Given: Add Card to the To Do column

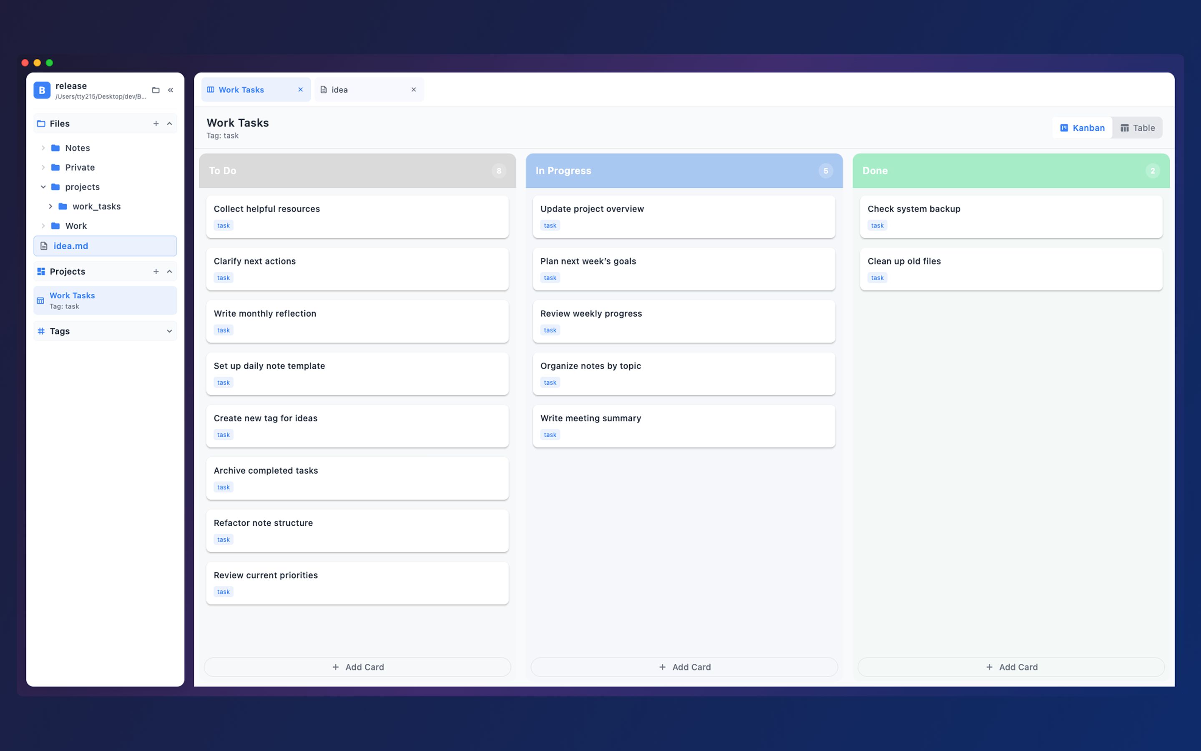Looking at the screenshot, I should (357, 667).
